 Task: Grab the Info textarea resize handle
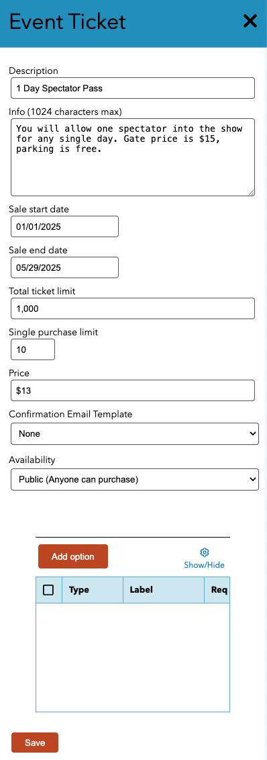click(251, 192)
